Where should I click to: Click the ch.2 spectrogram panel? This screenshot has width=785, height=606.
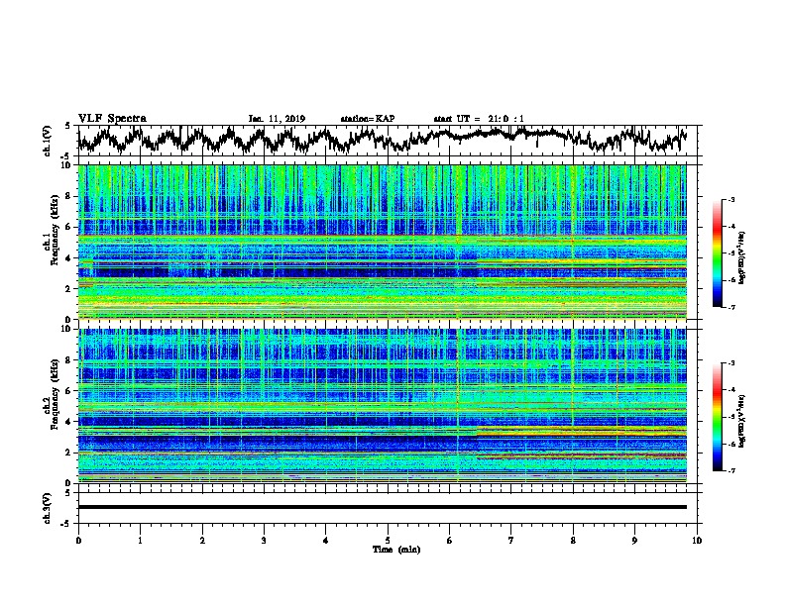(382, 406)
